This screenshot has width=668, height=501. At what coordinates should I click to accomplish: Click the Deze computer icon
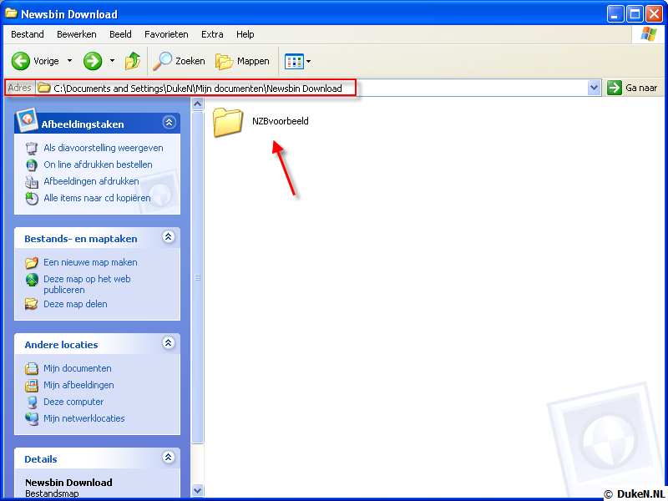[32, 402]
